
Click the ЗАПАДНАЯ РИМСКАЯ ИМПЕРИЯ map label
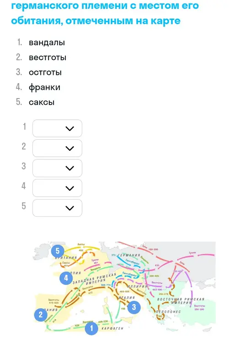pyautogui.click(x=95, y=279)
